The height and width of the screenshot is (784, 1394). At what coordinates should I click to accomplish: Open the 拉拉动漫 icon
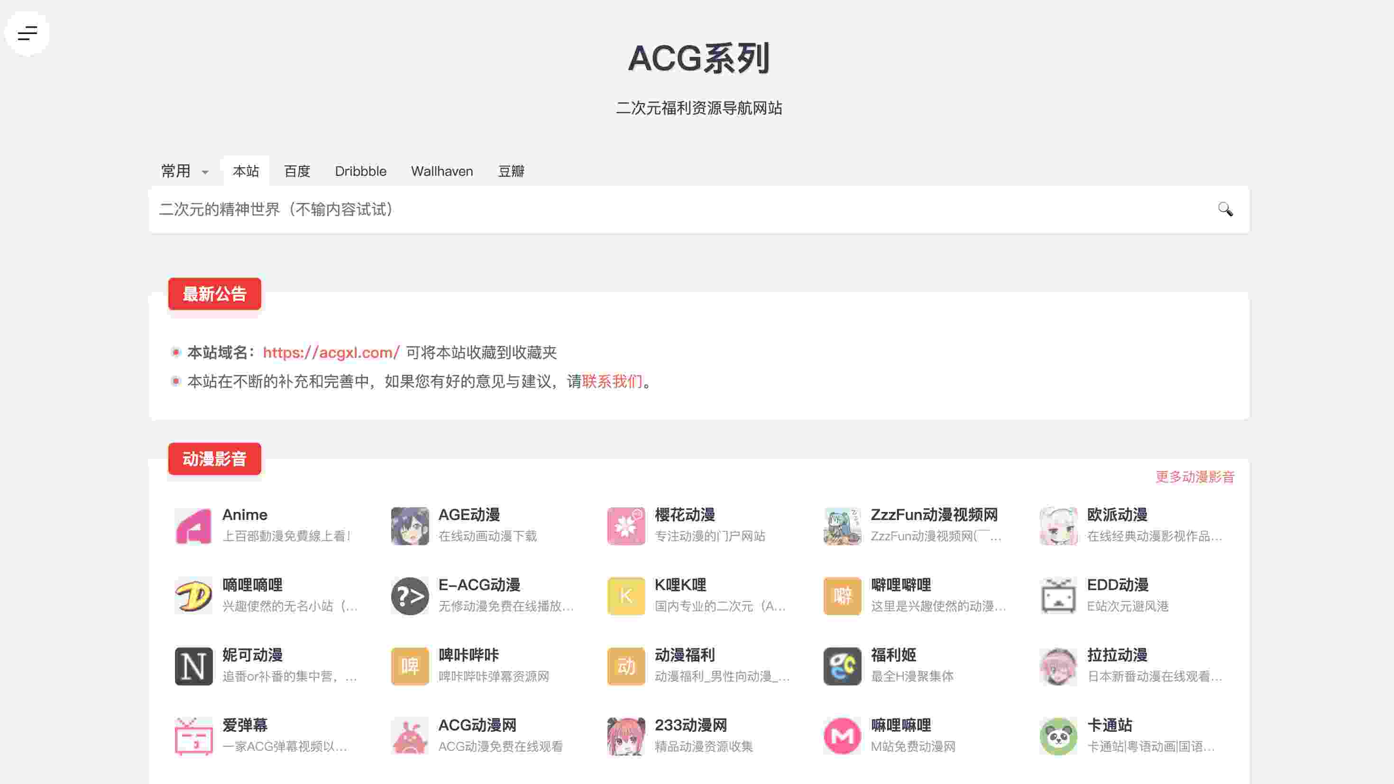[1058, 666]
